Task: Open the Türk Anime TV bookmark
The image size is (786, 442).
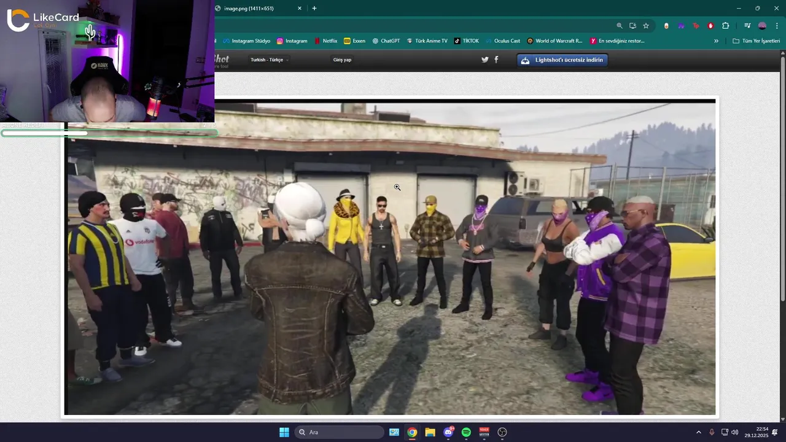Action: (426, 41)
